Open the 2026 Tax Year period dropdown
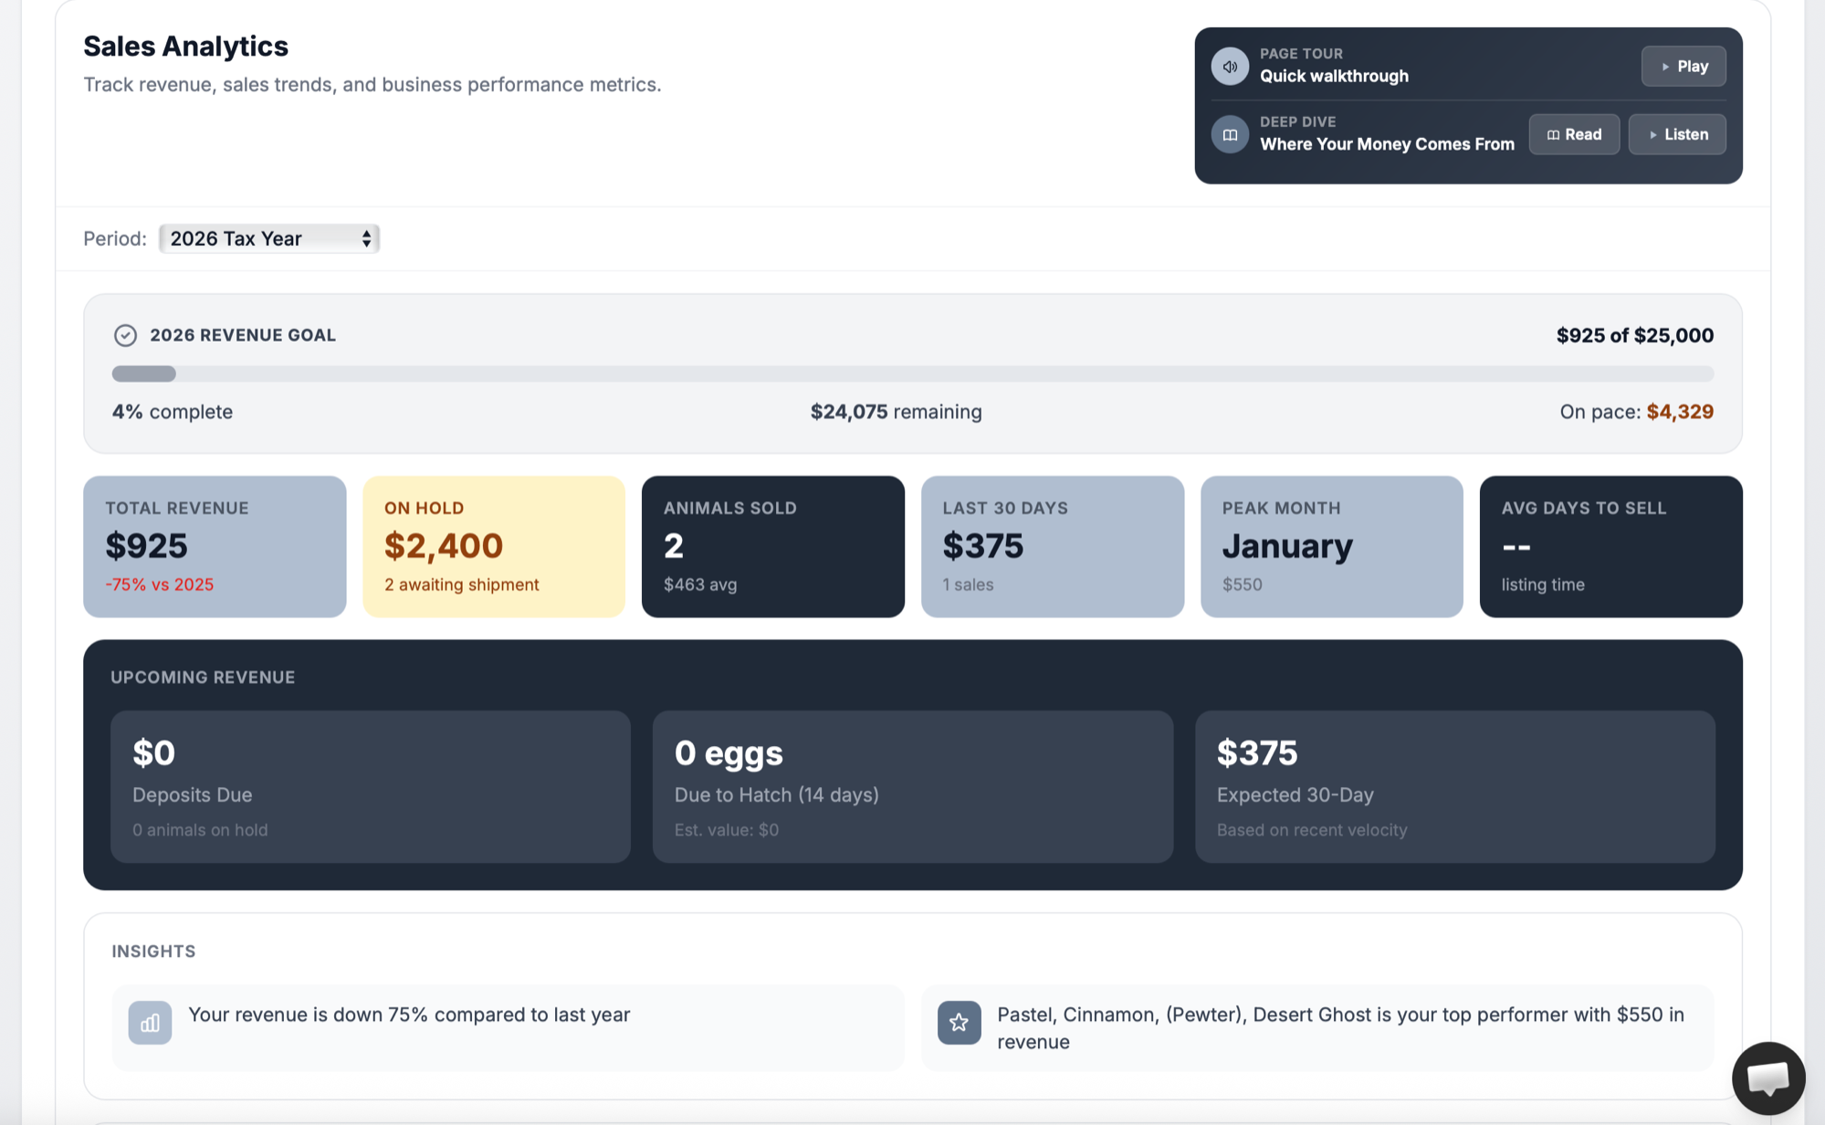 pyautogui.click(x=267, y=238)
